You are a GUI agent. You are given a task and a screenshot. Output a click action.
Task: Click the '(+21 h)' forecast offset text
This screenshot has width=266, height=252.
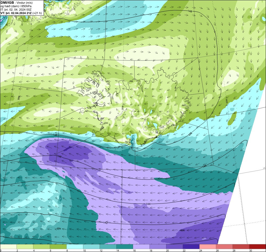(37, 13)
